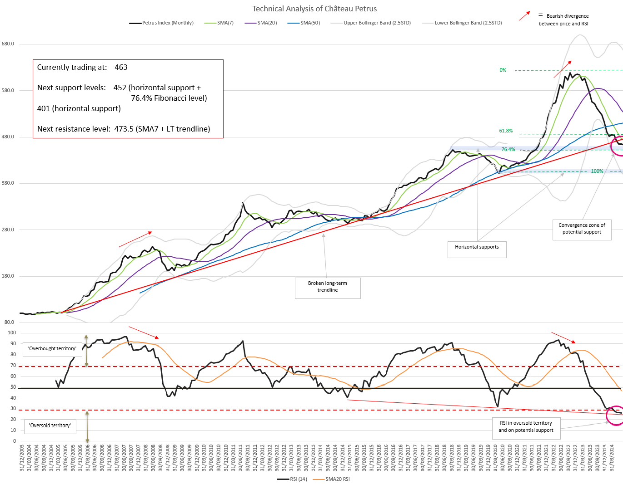Click the chart title 'Technical Analysis of Château Petrus'
The width and height of the screenshot is (623, 484).
[x=314, y=9]
